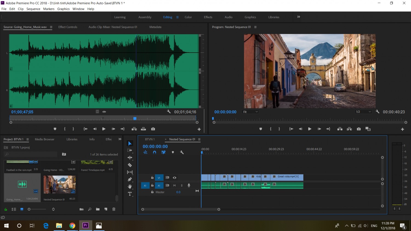
Task: Select the Nested Sequence 01 thumbnail
Action: click(x=59, y=184)
